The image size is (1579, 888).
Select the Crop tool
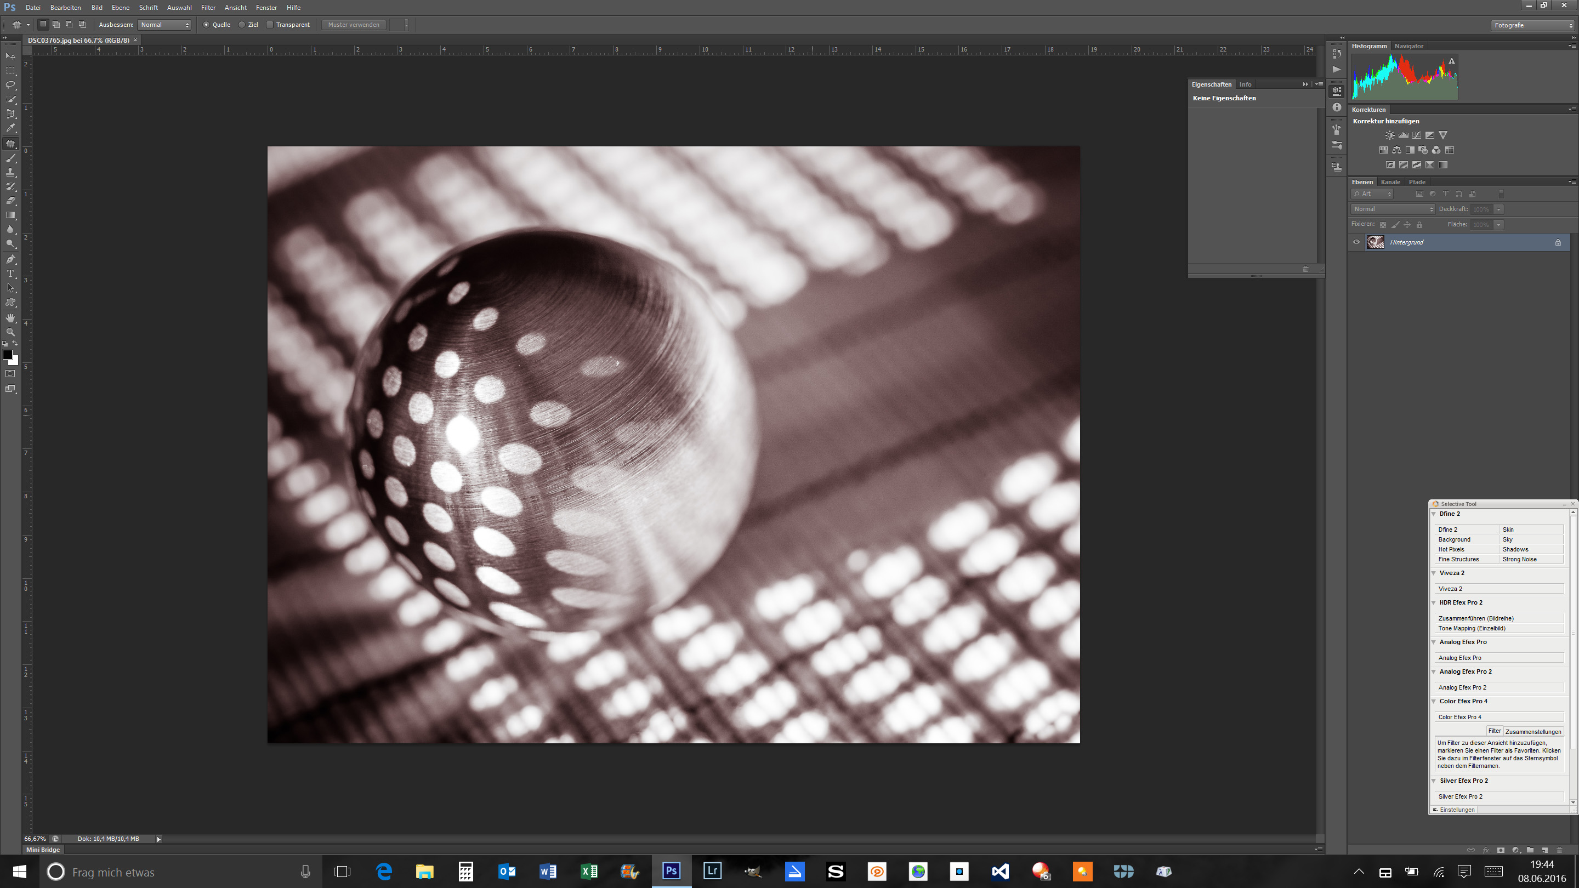click(x=10, y=114)
